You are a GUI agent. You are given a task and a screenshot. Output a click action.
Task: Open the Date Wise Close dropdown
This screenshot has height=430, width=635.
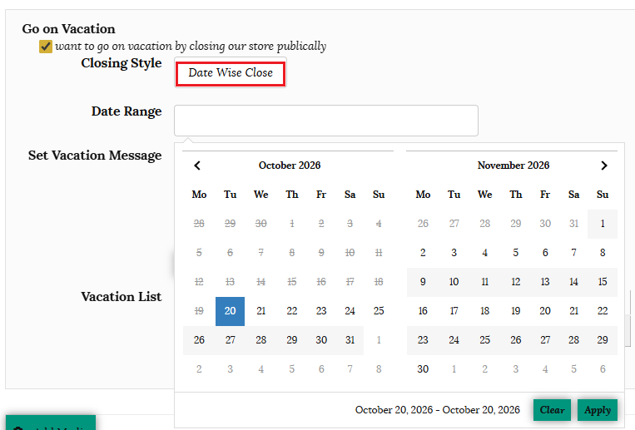[231, 73]
